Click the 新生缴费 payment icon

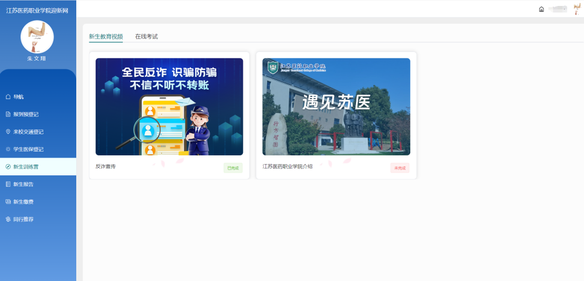(8, 202)
